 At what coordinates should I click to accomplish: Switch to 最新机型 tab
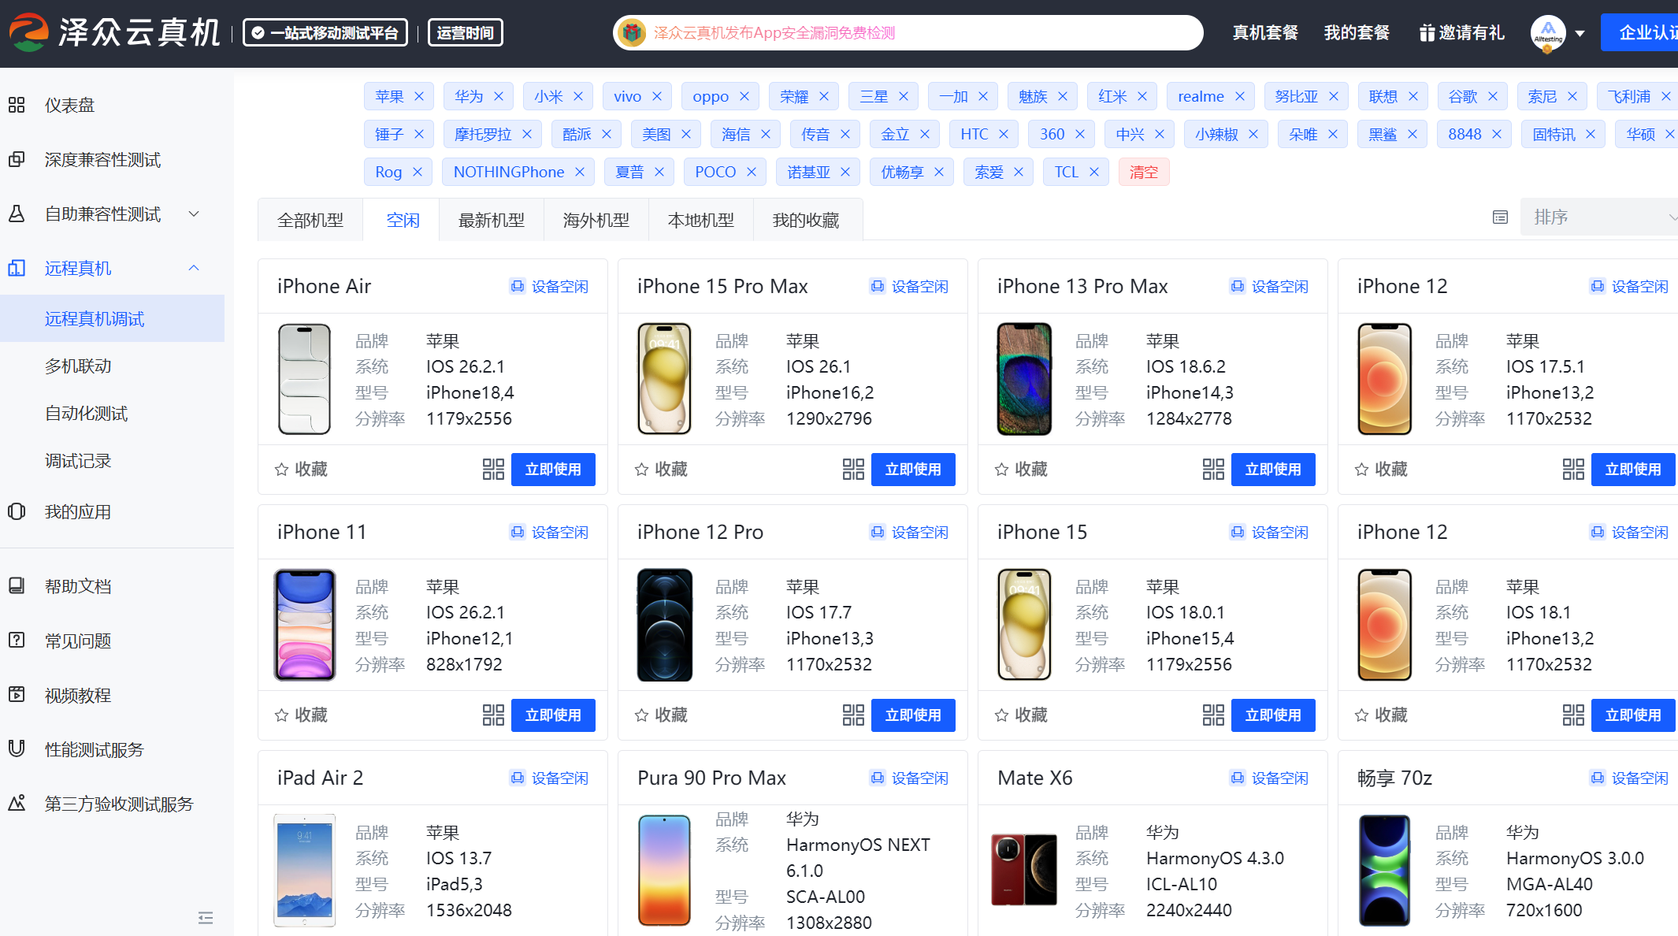[x=492, y=220]
